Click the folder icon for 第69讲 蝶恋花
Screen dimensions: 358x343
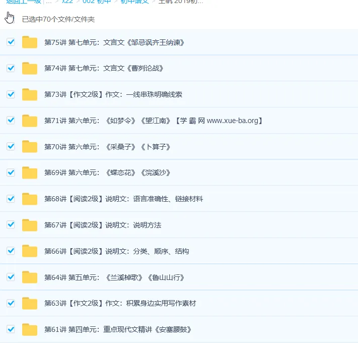(x=30, y=173)
